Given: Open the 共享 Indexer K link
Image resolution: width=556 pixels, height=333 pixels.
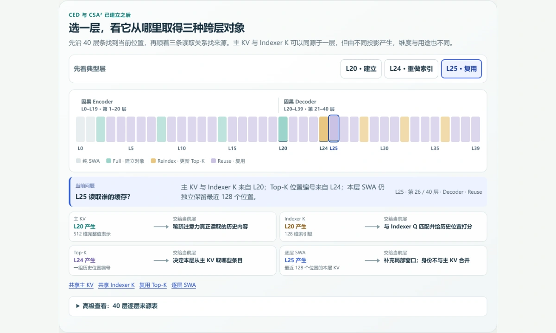Looking at the screenshot, I should click(x=116, y=285).
